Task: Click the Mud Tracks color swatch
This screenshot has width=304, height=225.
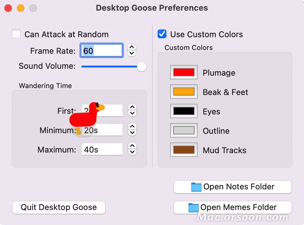Action: 184,150
